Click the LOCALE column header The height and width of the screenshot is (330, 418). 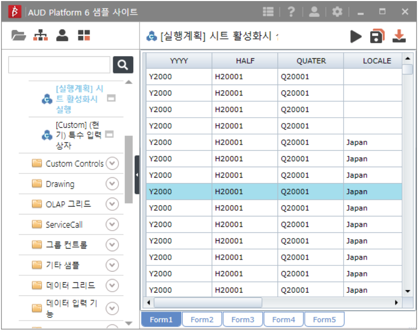click(376, 61)
